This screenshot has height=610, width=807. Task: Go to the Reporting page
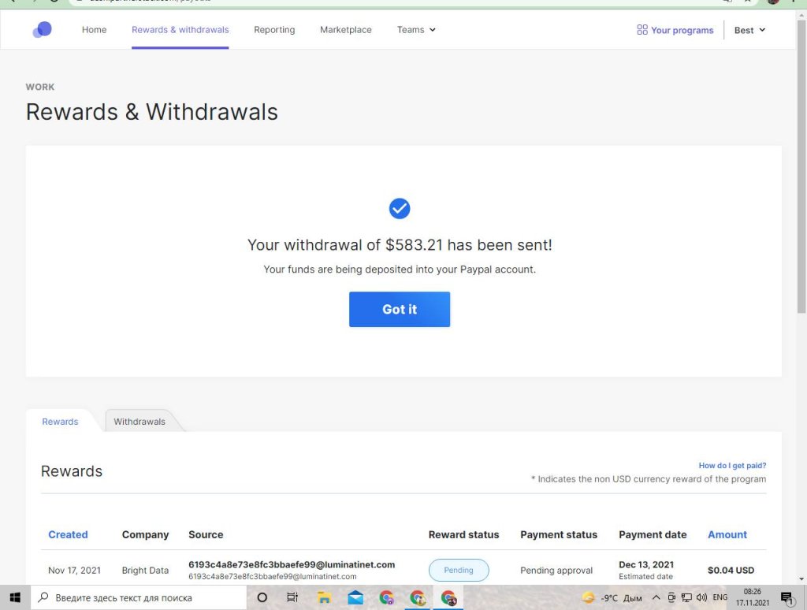click(274, 30)
